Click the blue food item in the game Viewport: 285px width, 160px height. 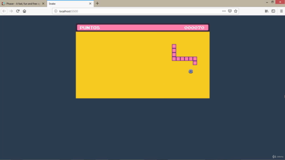click(191, 71)
